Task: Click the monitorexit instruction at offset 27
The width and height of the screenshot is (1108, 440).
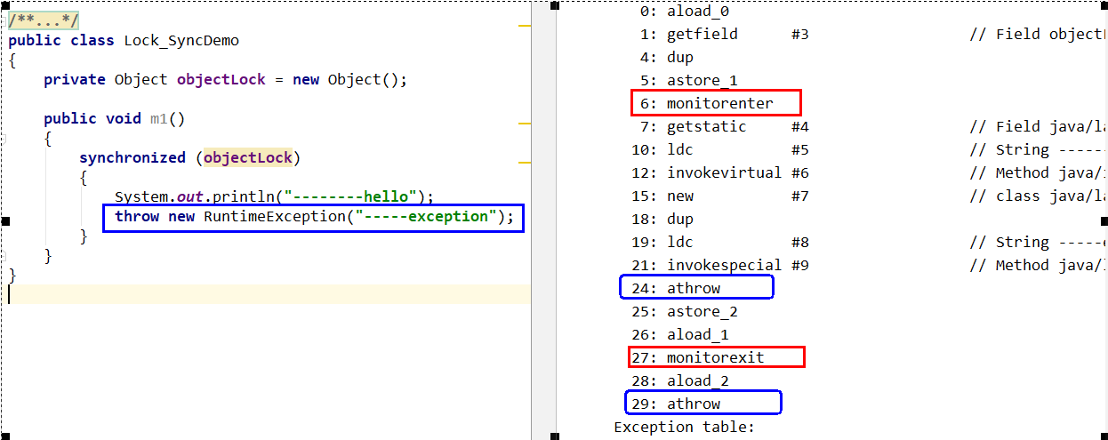Action: 715,357
